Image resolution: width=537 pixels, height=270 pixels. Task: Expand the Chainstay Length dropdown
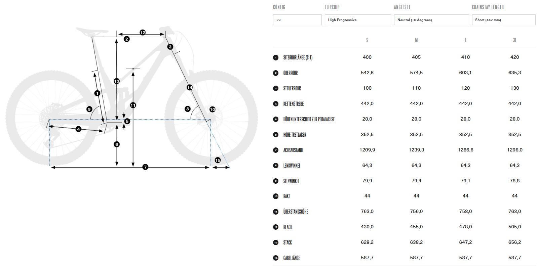click(x=503, y=20)
